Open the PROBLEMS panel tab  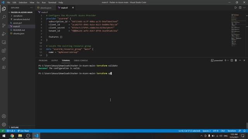pos(43,61)
